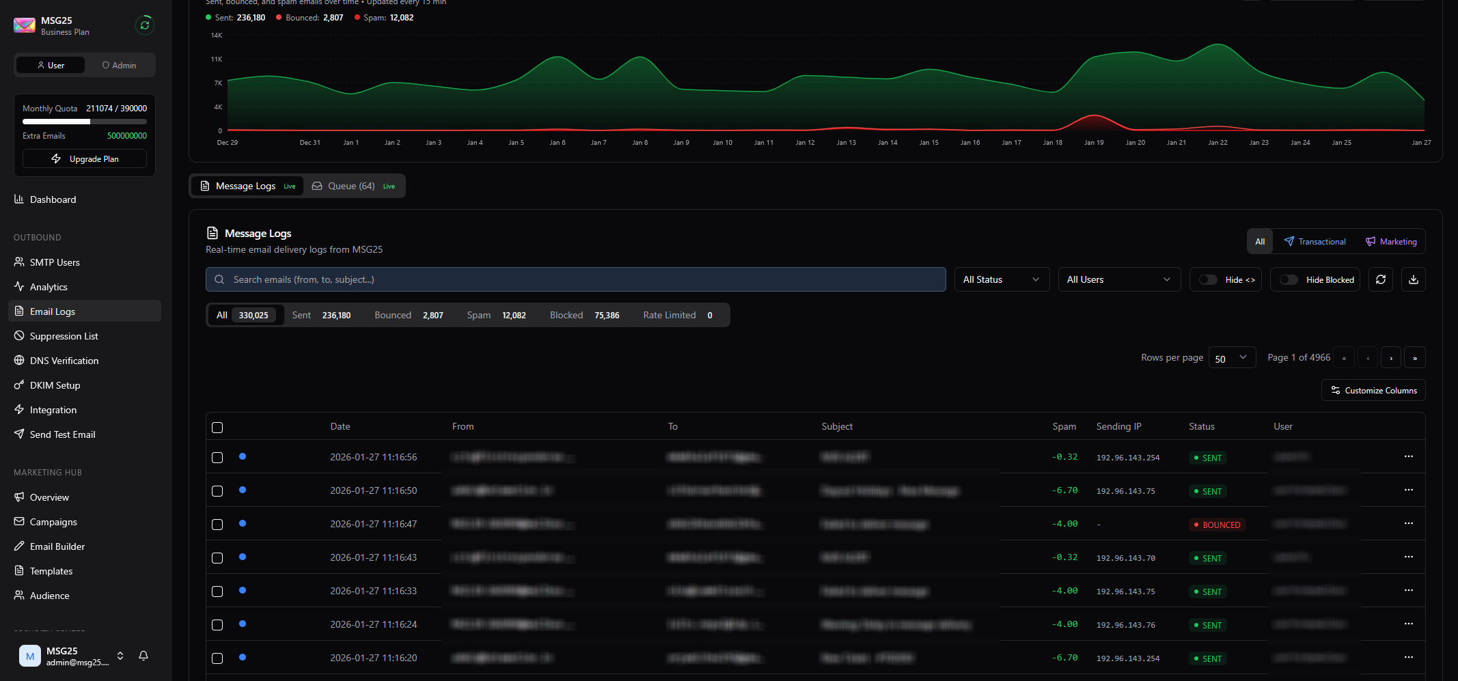This screenshot has width=1458, height=681.
Task: Focus the Search emails input field
Action: (575, 279)
